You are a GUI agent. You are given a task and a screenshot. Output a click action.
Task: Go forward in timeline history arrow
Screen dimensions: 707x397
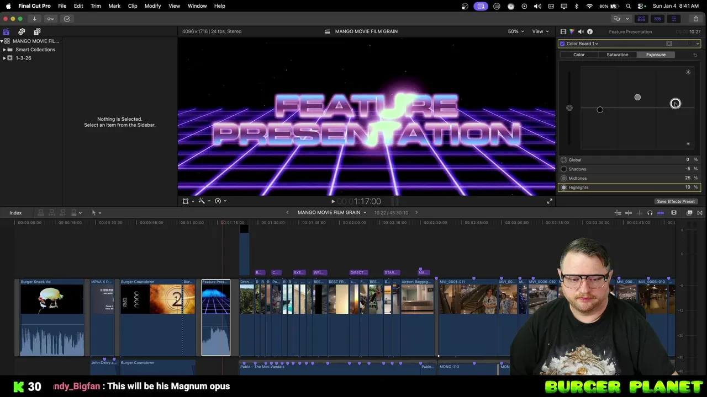click(x=416, y=213)
